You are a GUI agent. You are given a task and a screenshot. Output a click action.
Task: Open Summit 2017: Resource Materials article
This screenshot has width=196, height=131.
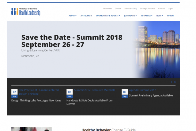pos(95,90)
